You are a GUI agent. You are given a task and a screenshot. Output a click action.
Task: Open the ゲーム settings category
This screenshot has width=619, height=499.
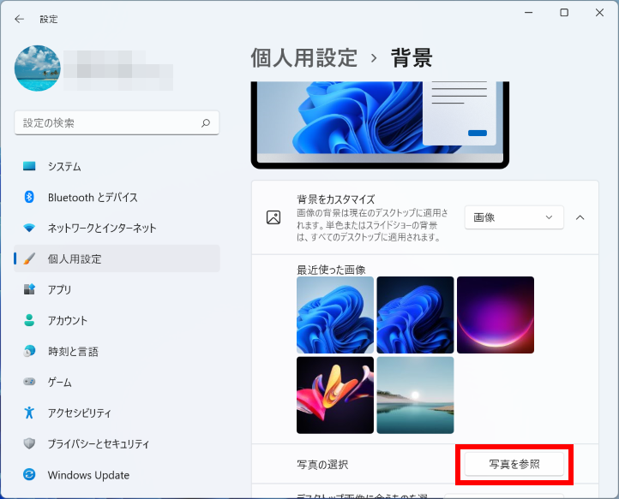(x=117, y=382)
